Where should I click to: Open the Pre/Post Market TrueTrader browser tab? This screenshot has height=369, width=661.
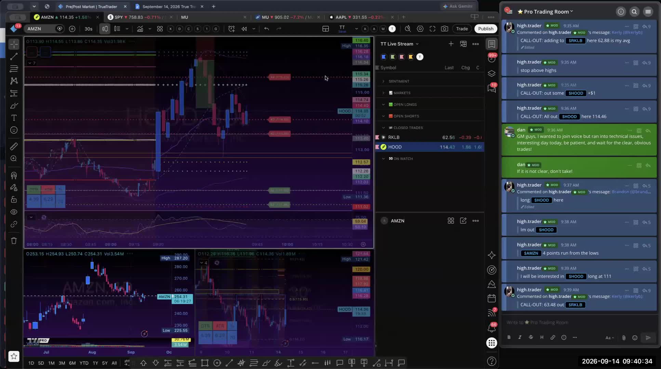click(92, 6)
